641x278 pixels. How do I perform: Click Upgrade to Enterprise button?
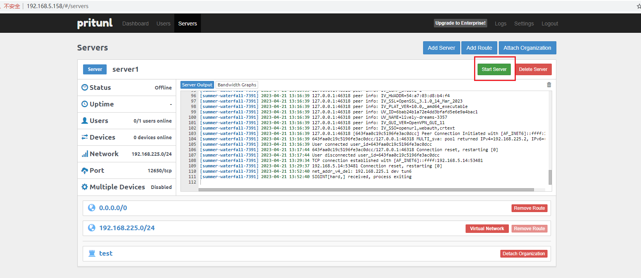coord(460,23)
